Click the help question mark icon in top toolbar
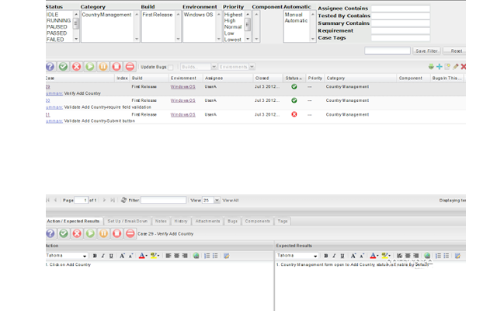This screenshot has width=497, height=311. coord(50,67)
